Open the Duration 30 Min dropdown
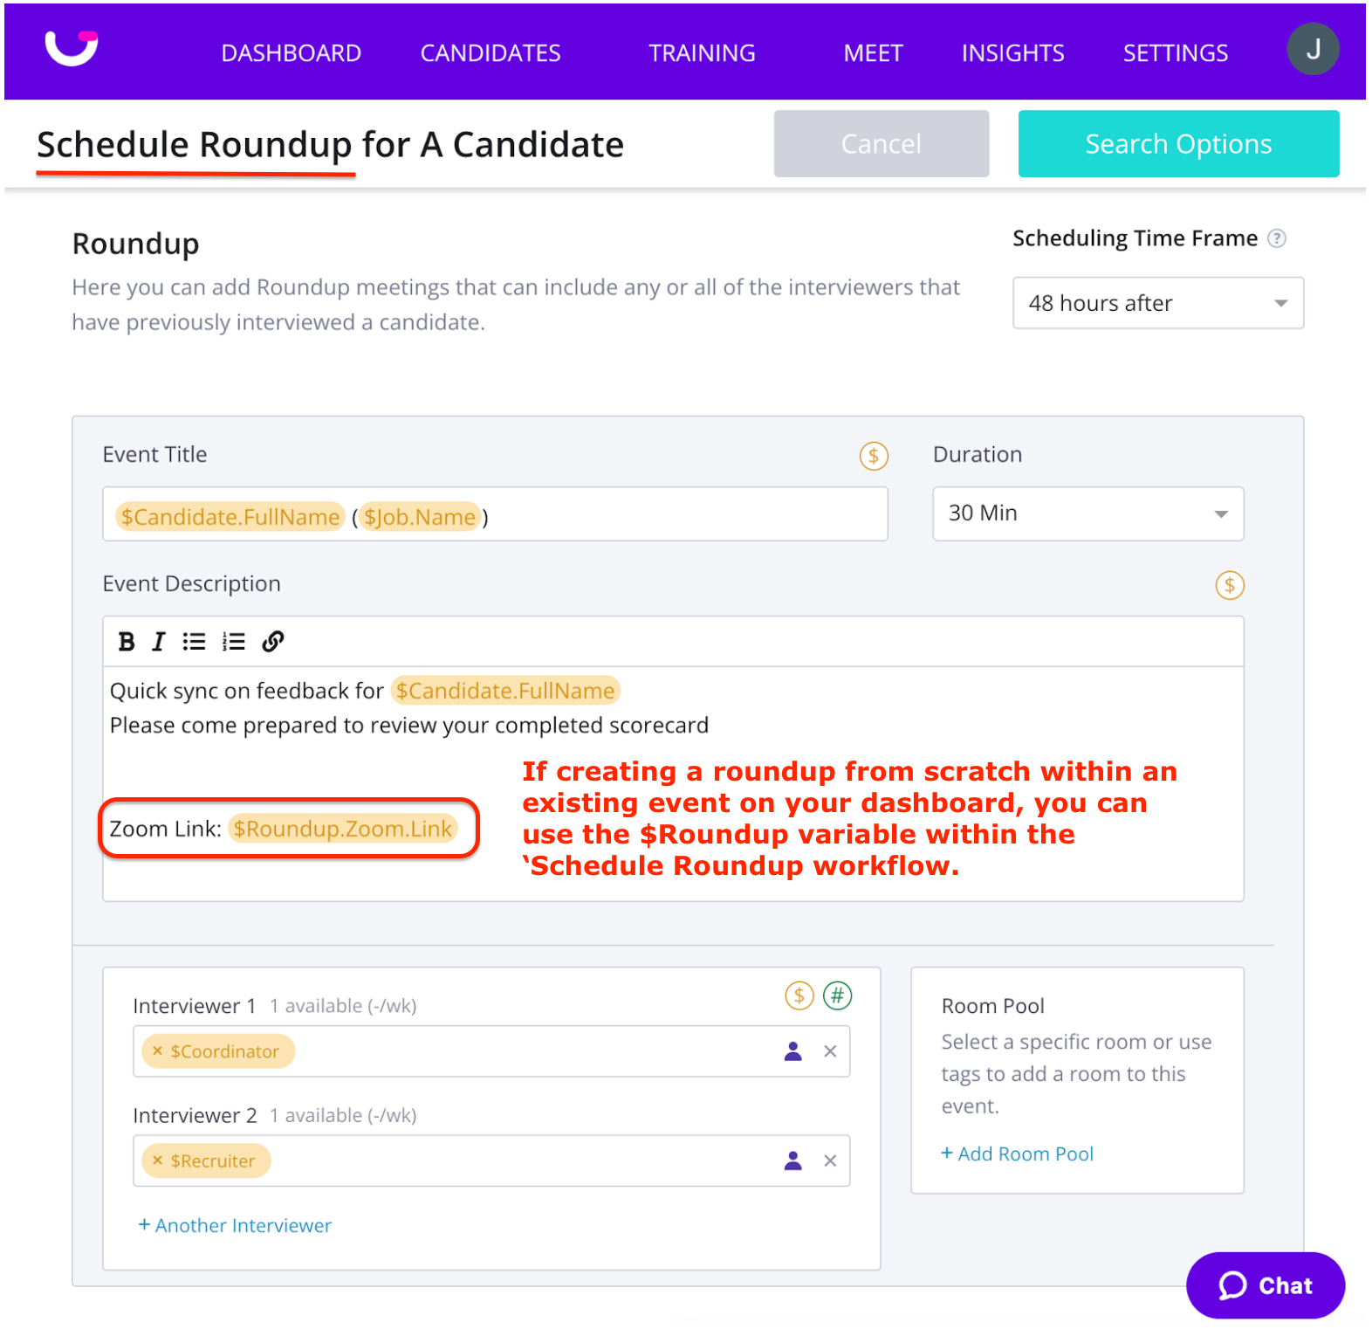Image resolution: width=1372 pixels, height=1336 pixels. 1087,513
